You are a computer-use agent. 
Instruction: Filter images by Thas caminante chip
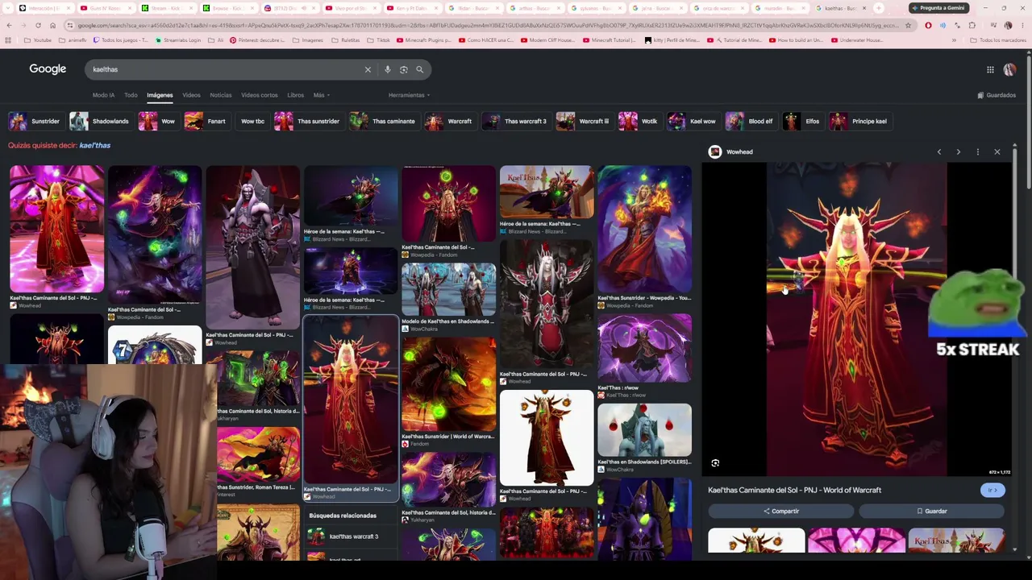pyautogui.click(x=383, y=121)
